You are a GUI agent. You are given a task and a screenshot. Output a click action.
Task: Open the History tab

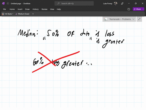pyautogui.click(x=36, y=9)
